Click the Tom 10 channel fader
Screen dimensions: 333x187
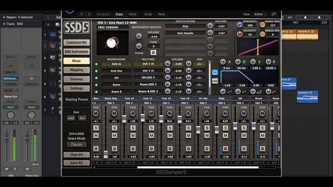(124, 118)
